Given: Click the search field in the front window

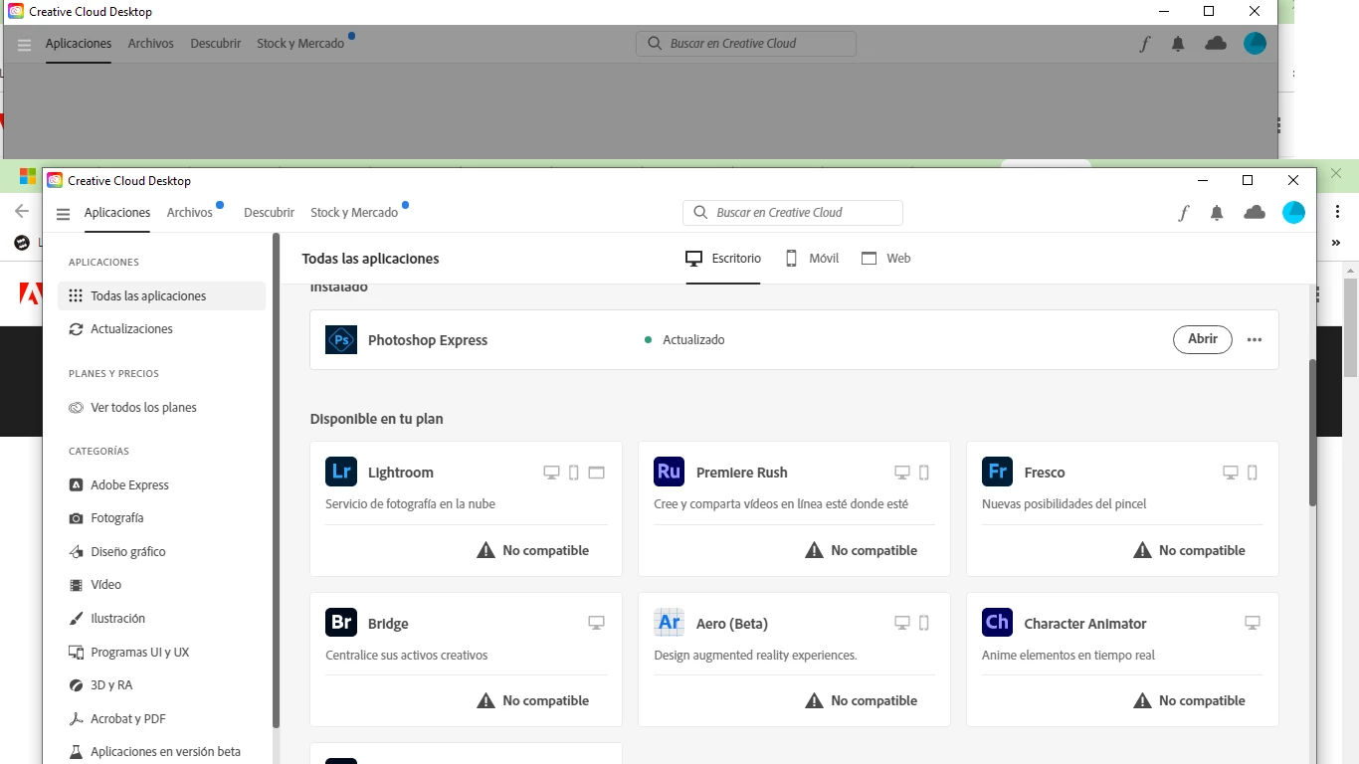Looking at the screenshot, I should tap(793, 213).
